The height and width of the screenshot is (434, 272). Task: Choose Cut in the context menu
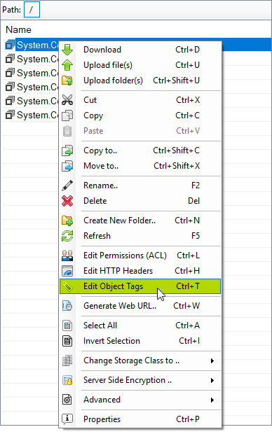[140, 100]
